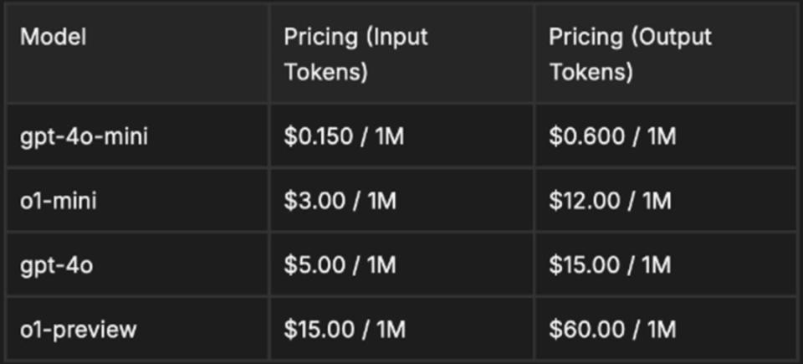Click the $0.600 / 1M output price

612,136
